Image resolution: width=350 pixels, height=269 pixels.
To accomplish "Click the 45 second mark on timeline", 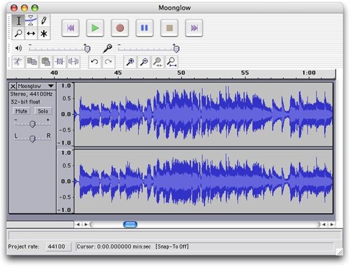I will click(117, 73).
